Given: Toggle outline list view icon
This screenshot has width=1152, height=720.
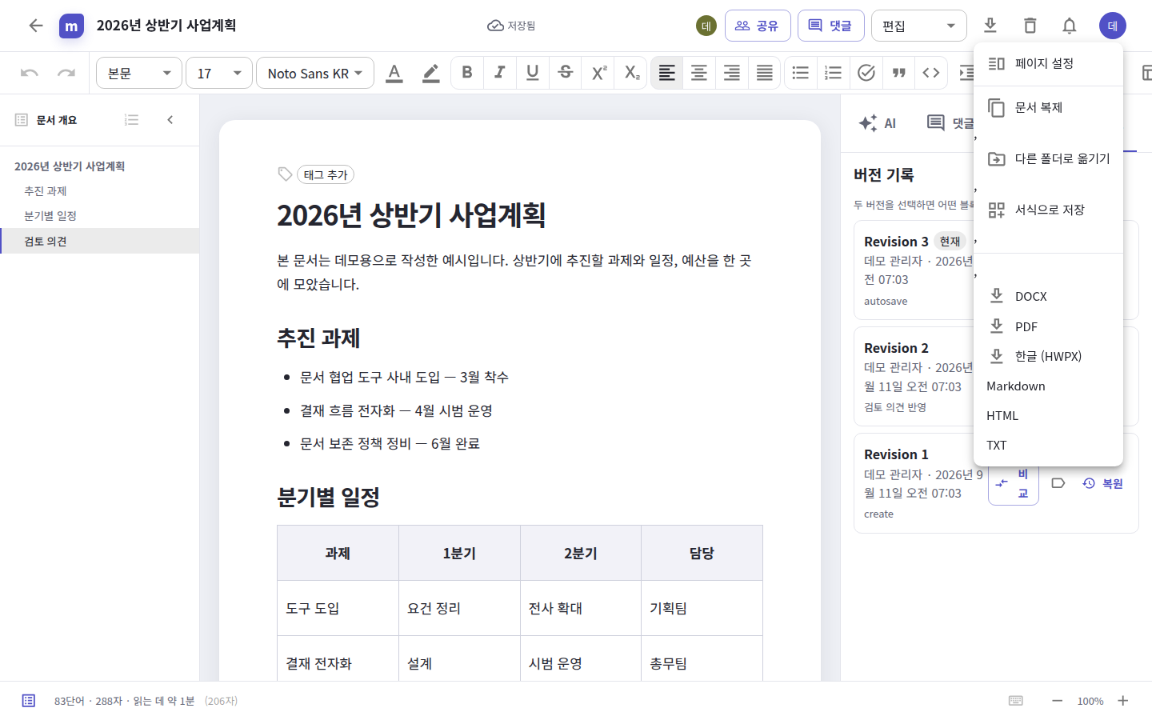Looking at the screenshot, I should 132,120.
